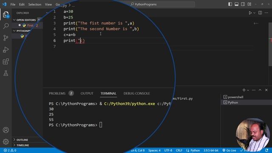Open the Accounts menu icon
This screenshot has width=272, height=153.
click(x=6, y=130)
